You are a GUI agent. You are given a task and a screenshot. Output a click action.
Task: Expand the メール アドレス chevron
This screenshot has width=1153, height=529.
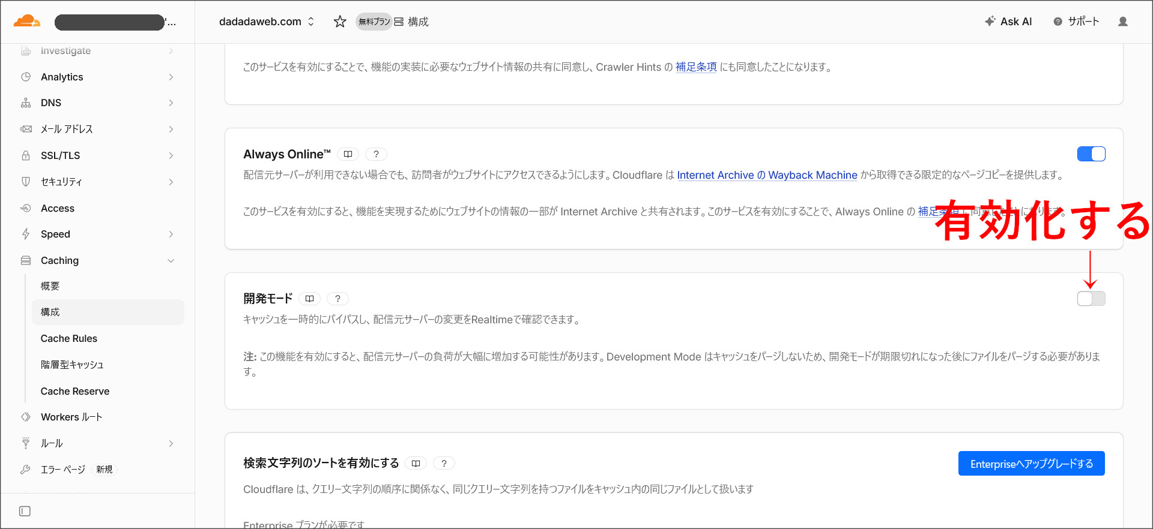click(x=171, y=129)
